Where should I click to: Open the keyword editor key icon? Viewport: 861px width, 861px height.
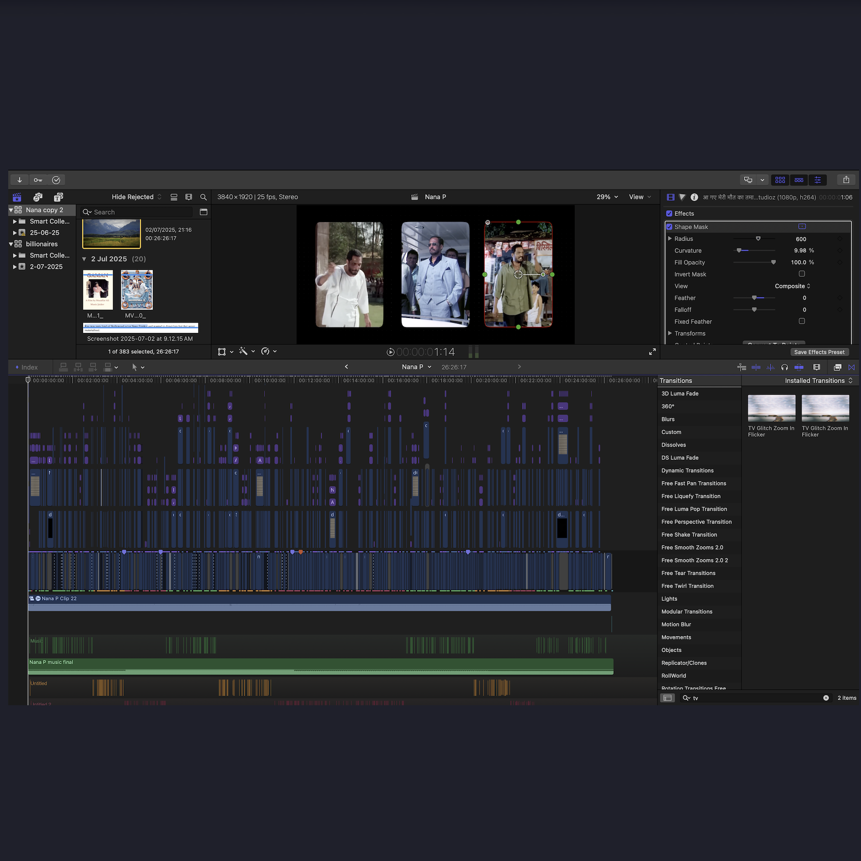38,180
